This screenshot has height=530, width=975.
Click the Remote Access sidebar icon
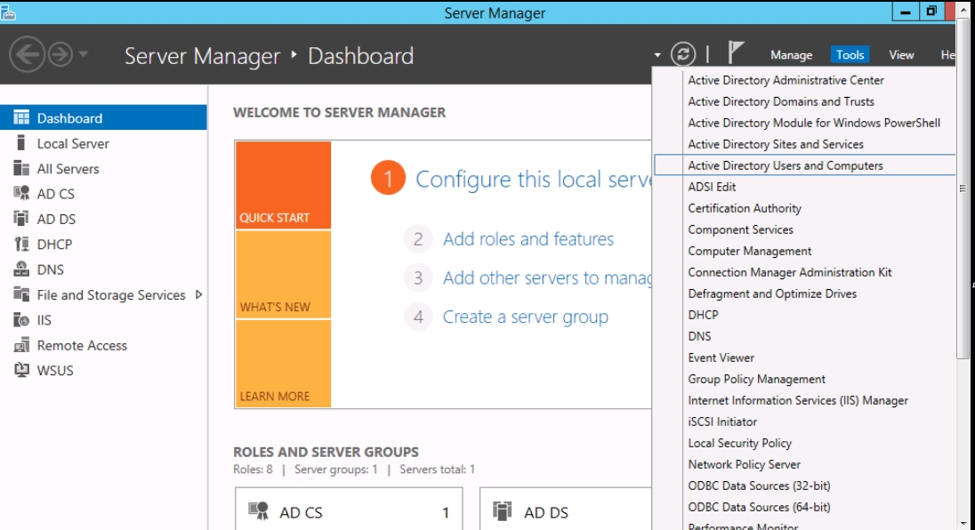coord(21,345)
